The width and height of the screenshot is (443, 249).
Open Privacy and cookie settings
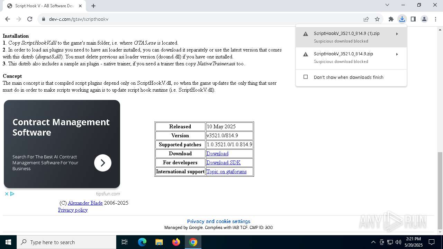tap(219, 221)
